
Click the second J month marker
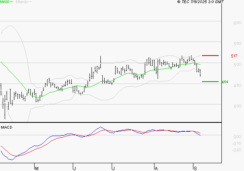coord(114,169)
